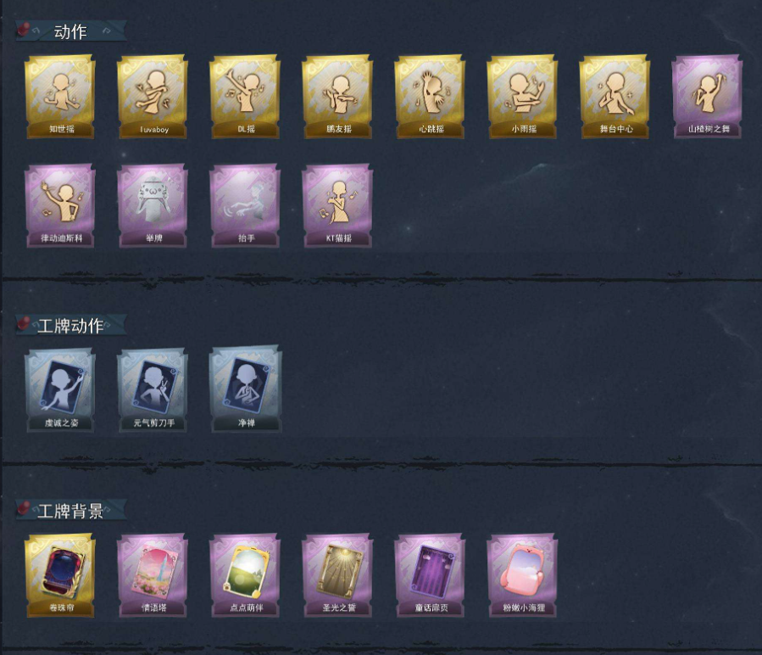Screen dimensions: 762x655
Task: Choose the purple 山楂树之舞 action card
Action: (x=707, y=97)
